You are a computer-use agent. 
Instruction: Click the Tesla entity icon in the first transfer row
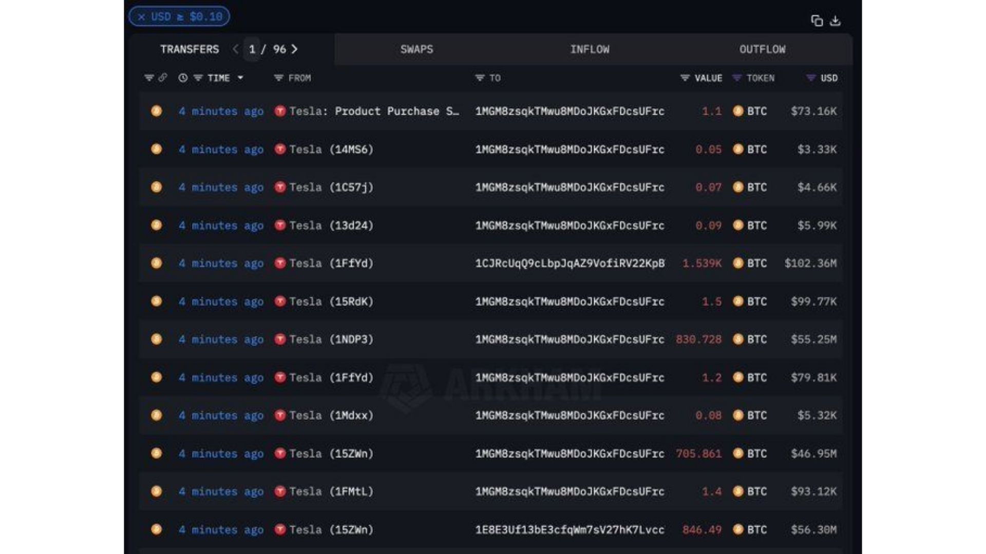(280, 111)
